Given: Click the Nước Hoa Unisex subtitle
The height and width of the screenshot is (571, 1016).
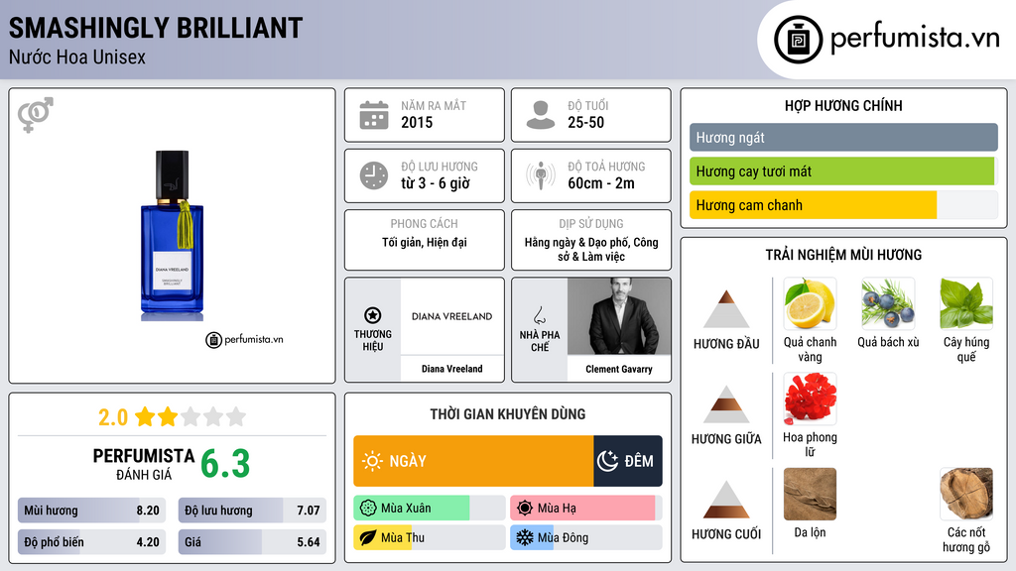Looking at the screenshot, I should (77, 57).
